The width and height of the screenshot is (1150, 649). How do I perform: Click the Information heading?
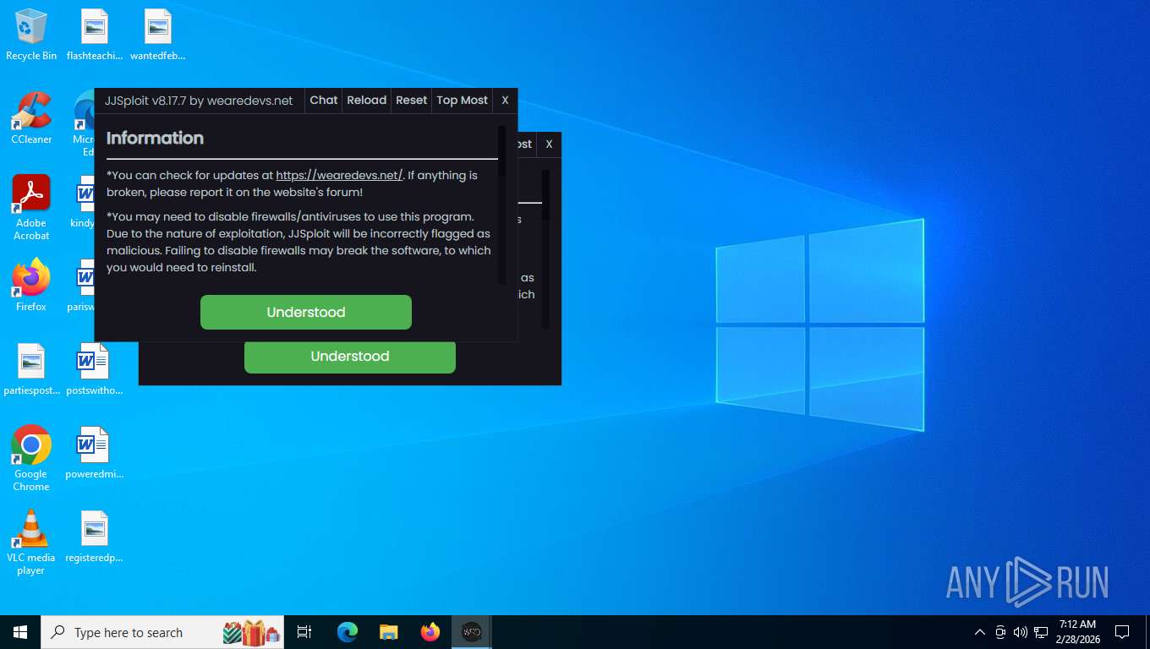(155, 138)
